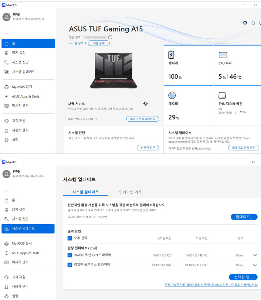Screen dimensions: 261x300
Task: Open 장치 설정 in top window sidebar
Action: coord(28,53)
